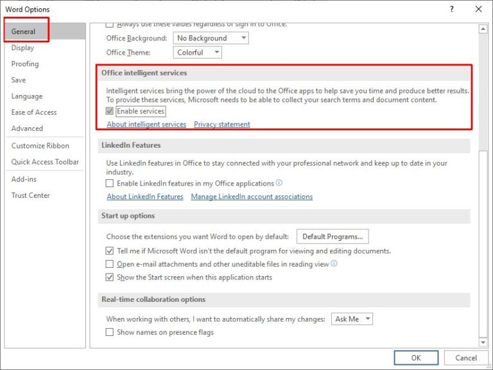Image resolution: width=493 pixels, height=370 pixels.
Task: Check 'Open e-mail attachments in reading view'
Action: pos(109,264)
